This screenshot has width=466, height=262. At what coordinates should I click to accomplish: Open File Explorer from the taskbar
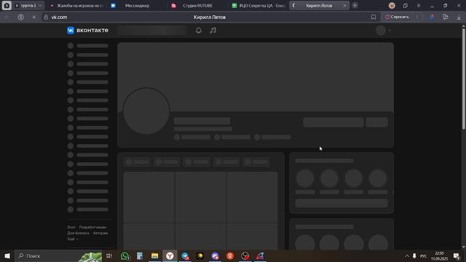click(154, 255)
